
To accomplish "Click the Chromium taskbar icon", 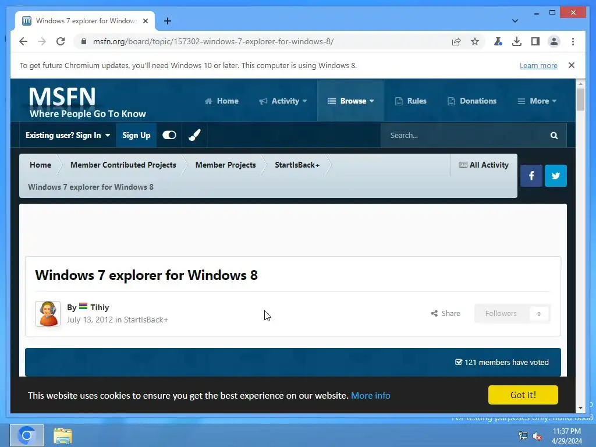I will [27, 435].
